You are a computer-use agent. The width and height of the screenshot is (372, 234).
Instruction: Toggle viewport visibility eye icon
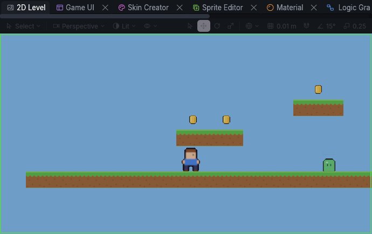[147, 26]
